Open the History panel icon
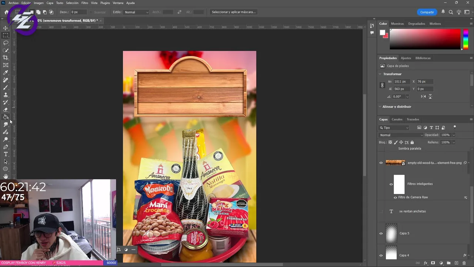This screenshot has width=474, height=267. click(372, 26)
